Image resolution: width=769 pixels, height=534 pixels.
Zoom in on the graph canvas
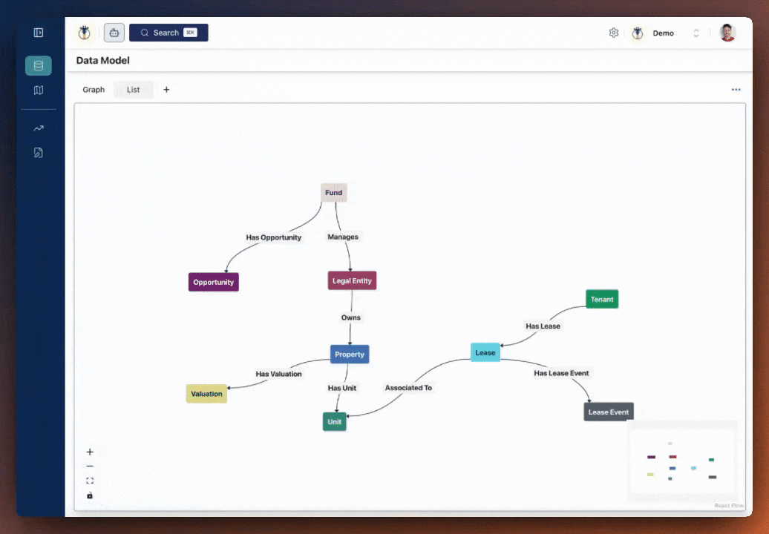coord(90,452)
